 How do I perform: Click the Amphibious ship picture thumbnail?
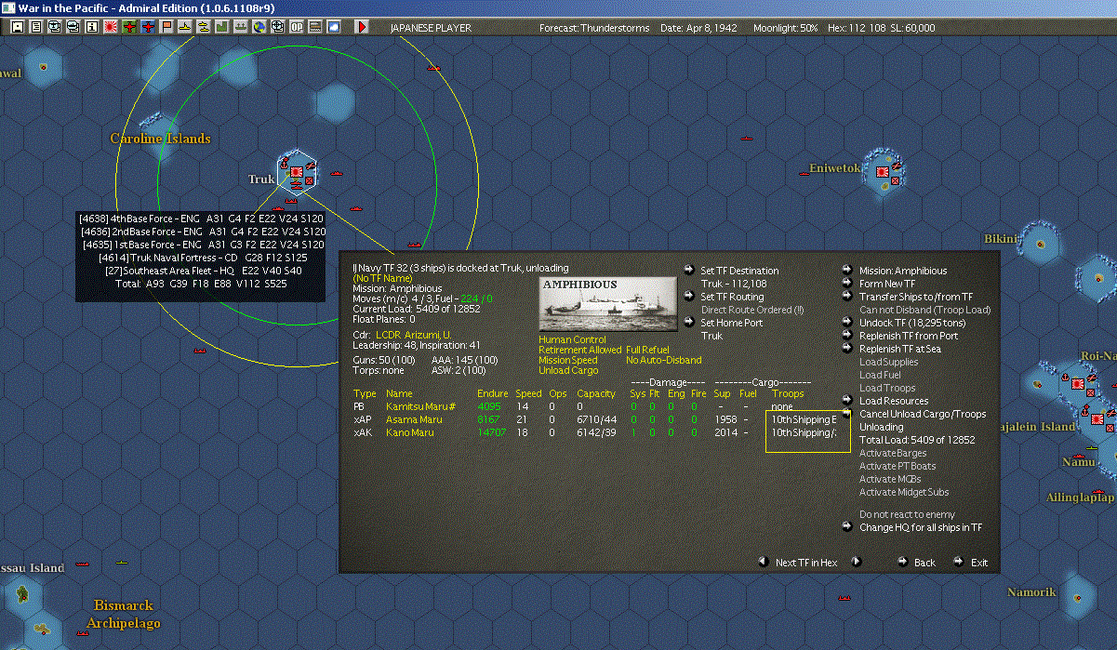pos(607,303)
